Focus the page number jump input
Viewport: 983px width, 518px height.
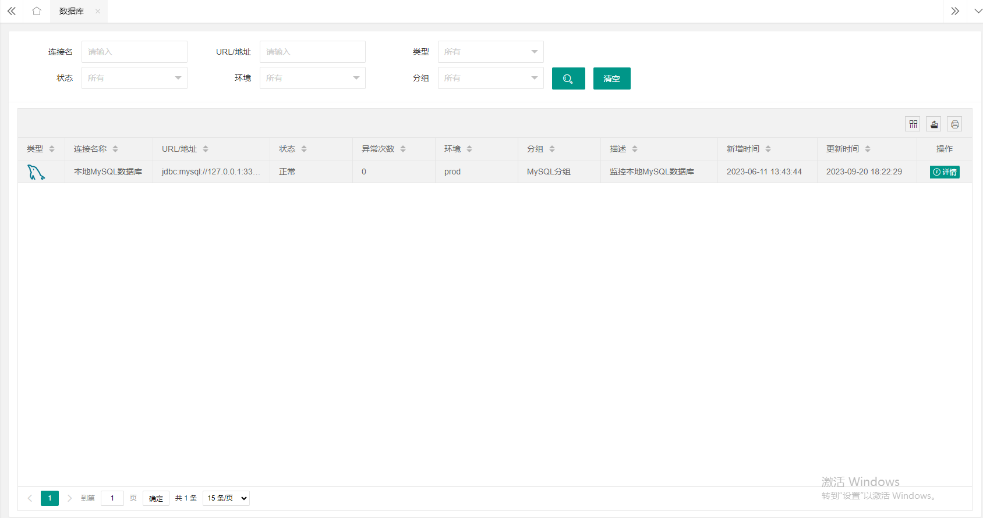point(112,498)
